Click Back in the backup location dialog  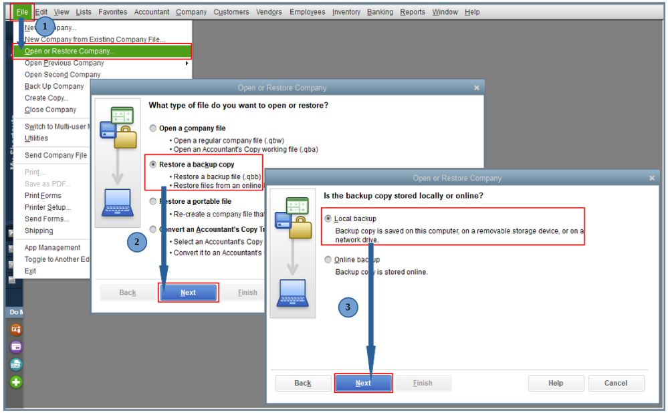303,383
